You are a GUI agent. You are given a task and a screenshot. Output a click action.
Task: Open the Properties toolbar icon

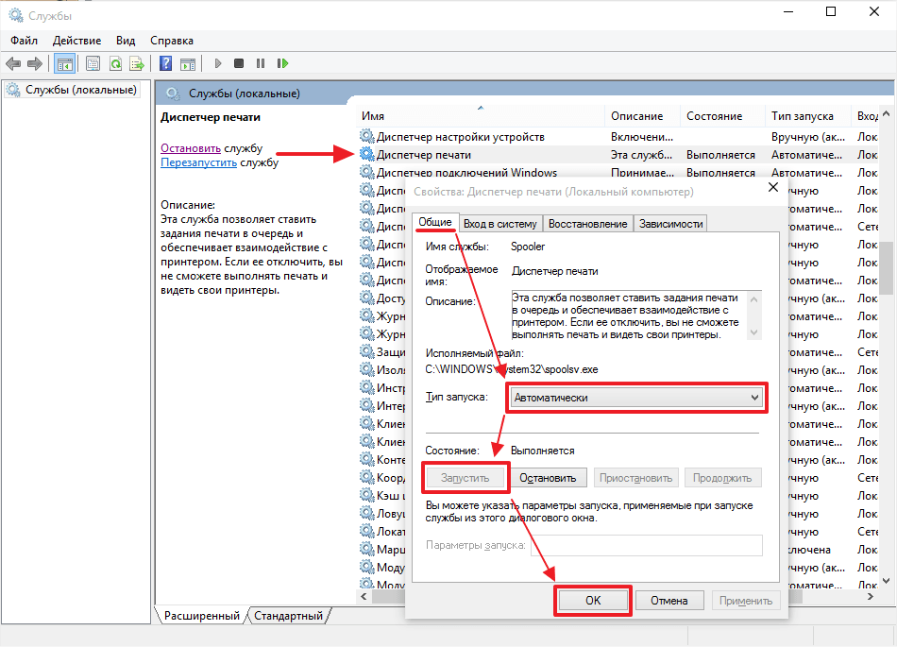tap(93, 63)
